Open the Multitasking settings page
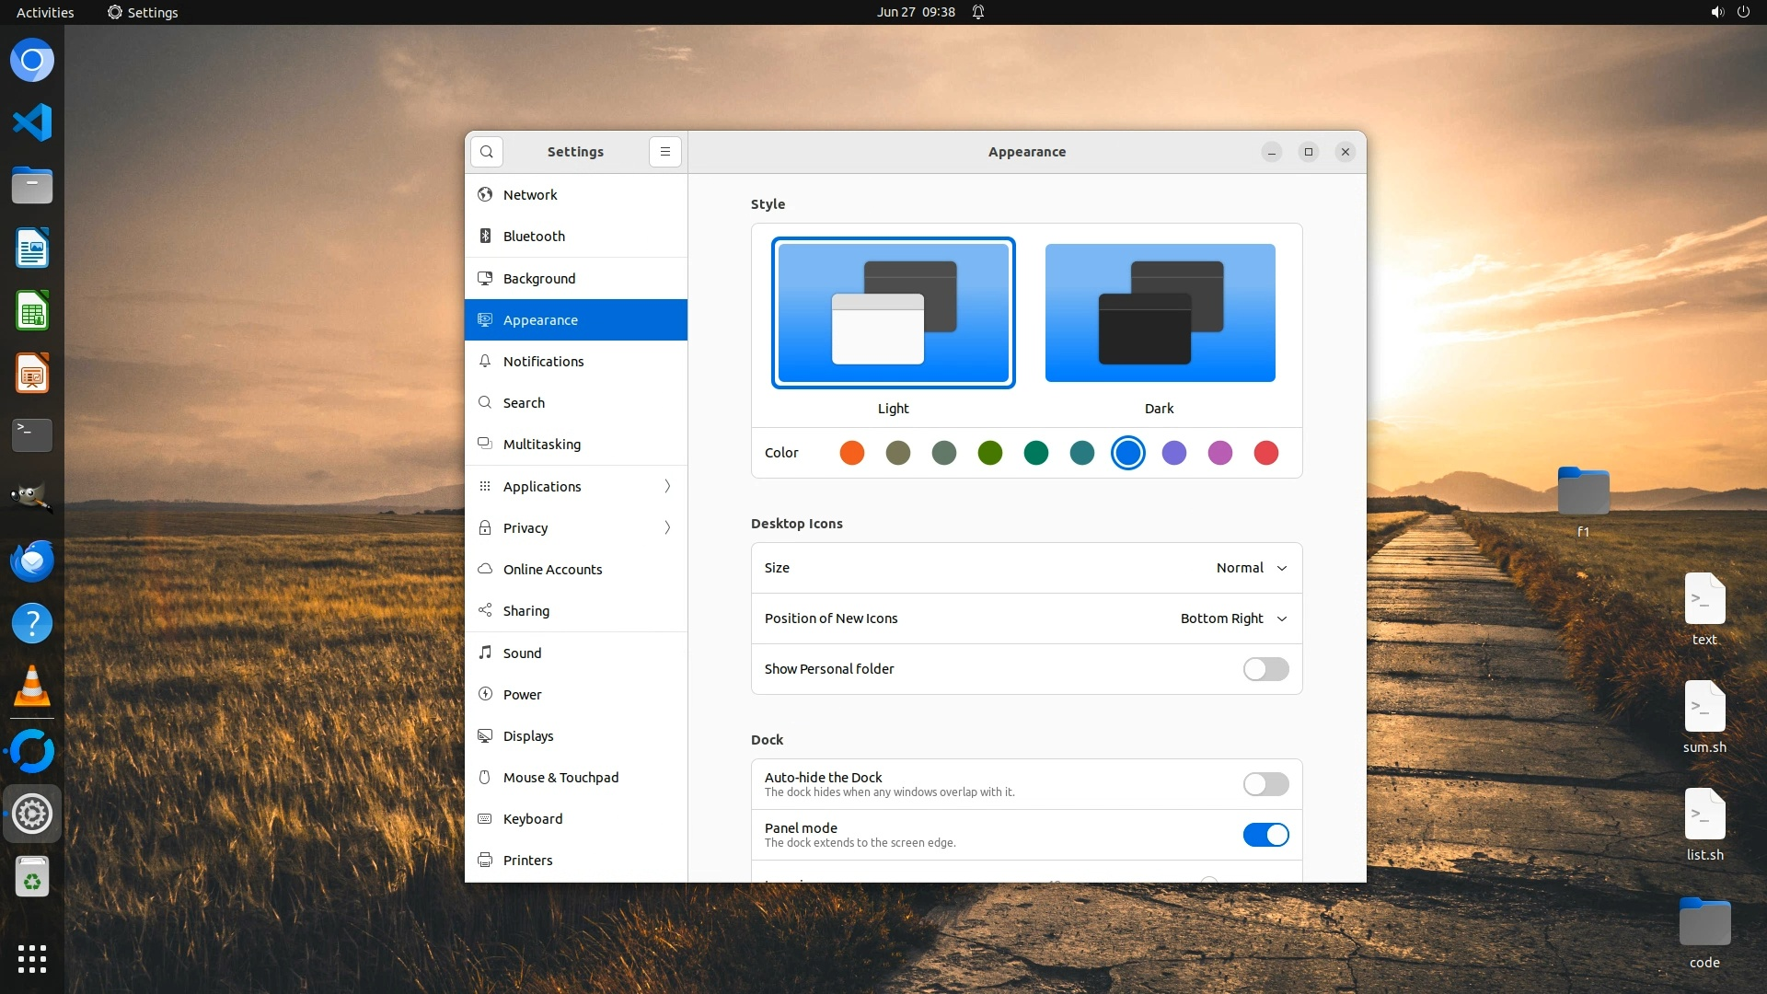1767x994 pixels. coord(541,445)
